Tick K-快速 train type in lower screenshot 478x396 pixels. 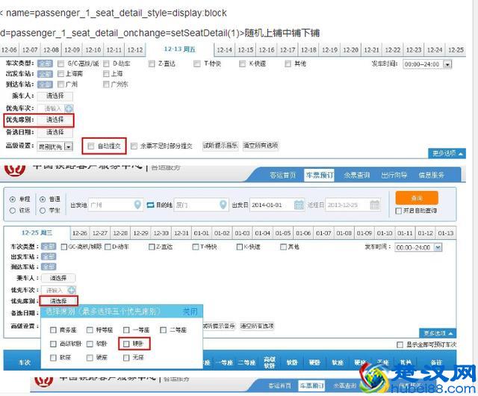click(240, 247)
